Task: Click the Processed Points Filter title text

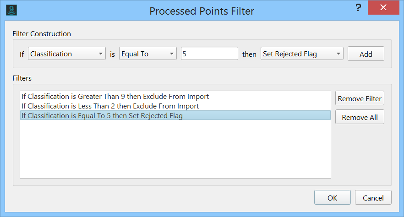Action: click(x=202, y=11)
